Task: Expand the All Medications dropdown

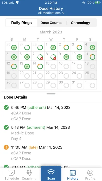Action: pos(51,13)
